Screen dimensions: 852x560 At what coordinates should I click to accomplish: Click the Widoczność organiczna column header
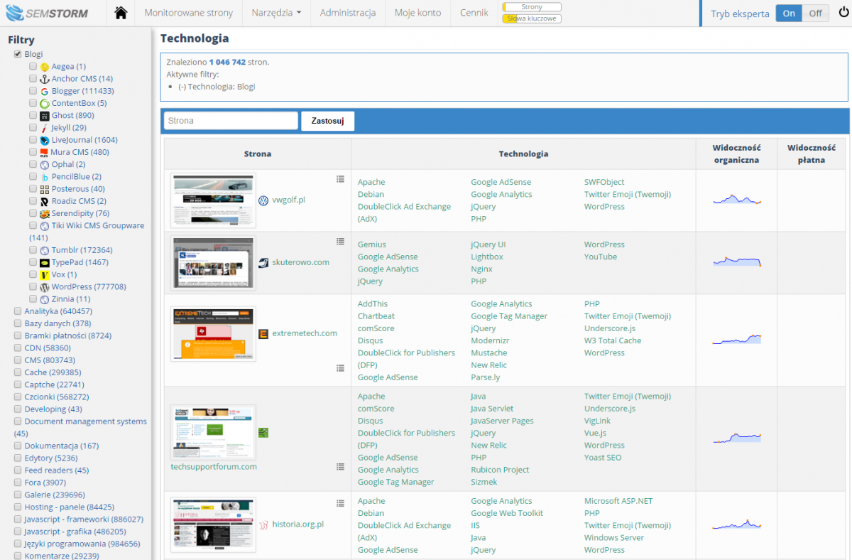(x=736, y=154)
